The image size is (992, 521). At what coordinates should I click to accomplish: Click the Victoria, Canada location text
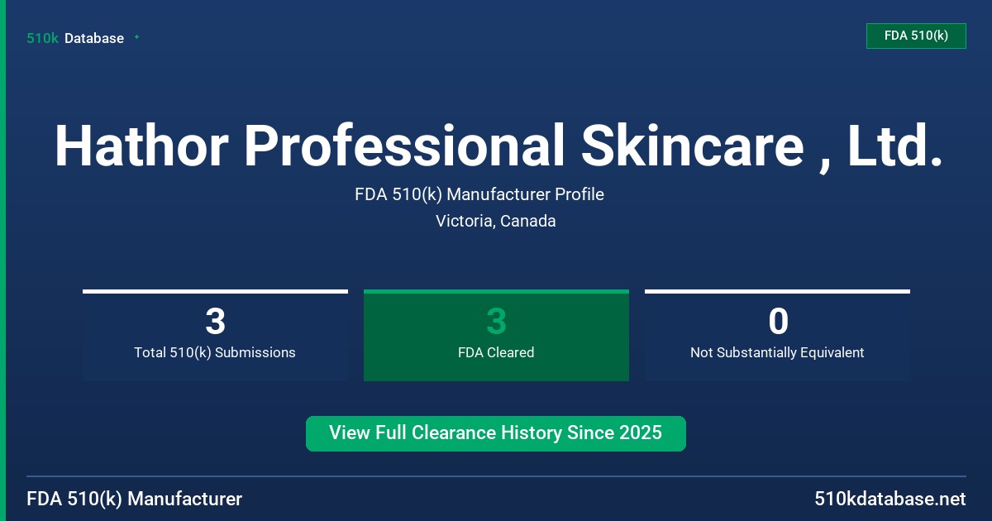click(496, 221)
